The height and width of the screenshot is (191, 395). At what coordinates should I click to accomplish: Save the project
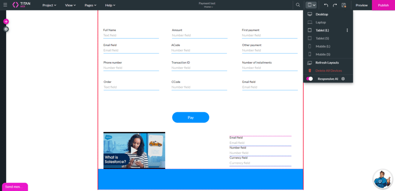click(x=344, y=5)
